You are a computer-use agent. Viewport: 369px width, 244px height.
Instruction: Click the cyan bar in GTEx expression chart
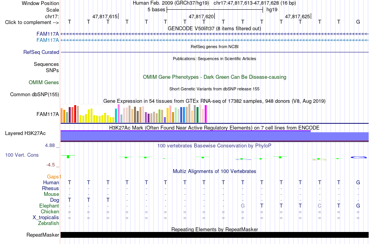(116, 116)
